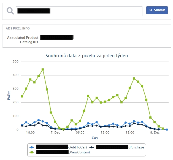
Task: Click the 500 y-axis label
Action: [16, 61]
